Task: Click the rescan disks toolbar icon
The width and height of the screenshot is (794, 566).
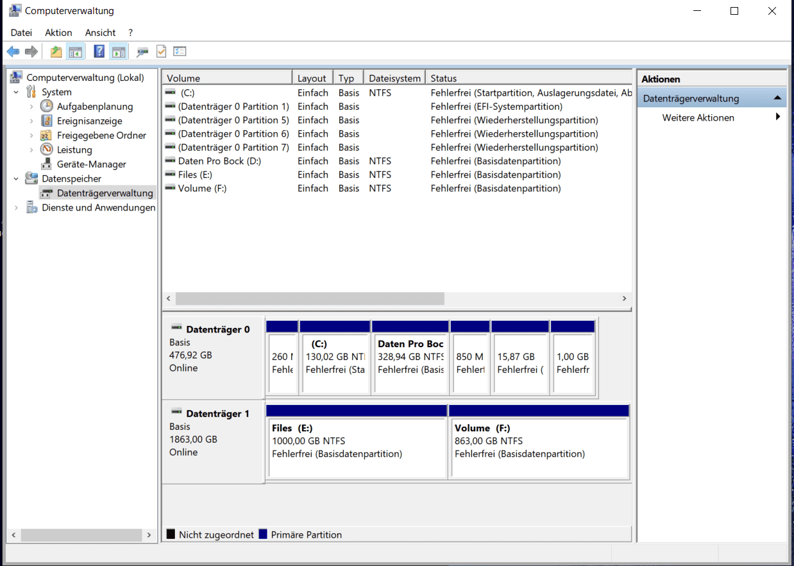Action: click(x=142, y=52)
